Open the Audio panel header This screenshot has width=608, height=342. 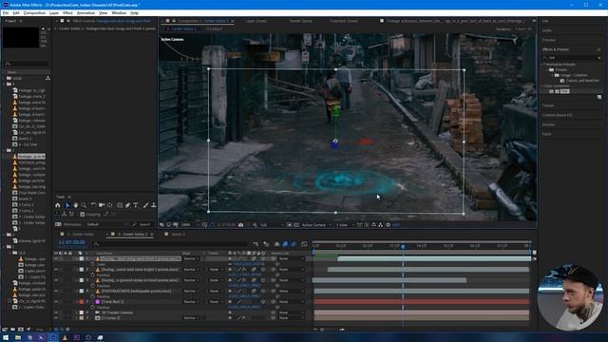[x=547, y=30]
